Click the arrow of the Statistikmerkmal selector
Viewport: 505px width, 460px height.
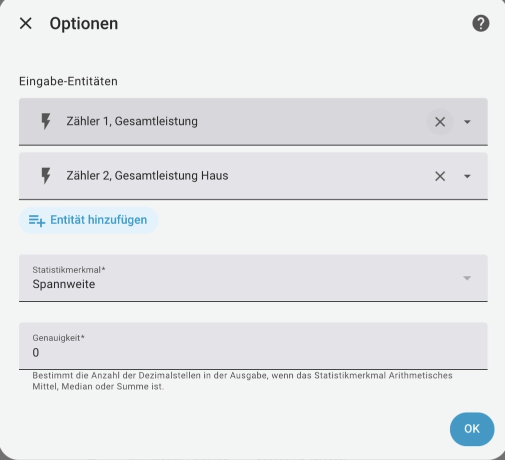467,278
